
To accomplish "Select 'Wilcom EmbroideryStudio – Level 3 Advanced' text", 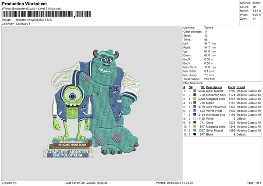I will point(31,9).
